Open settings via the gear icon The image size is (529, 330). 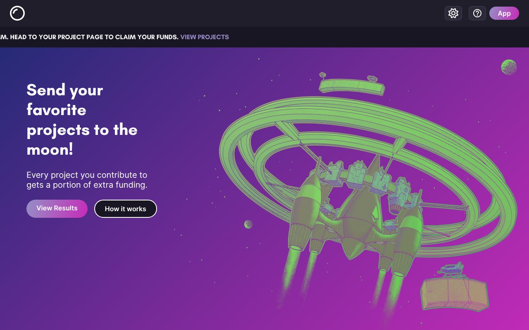(x=453, y=13)
